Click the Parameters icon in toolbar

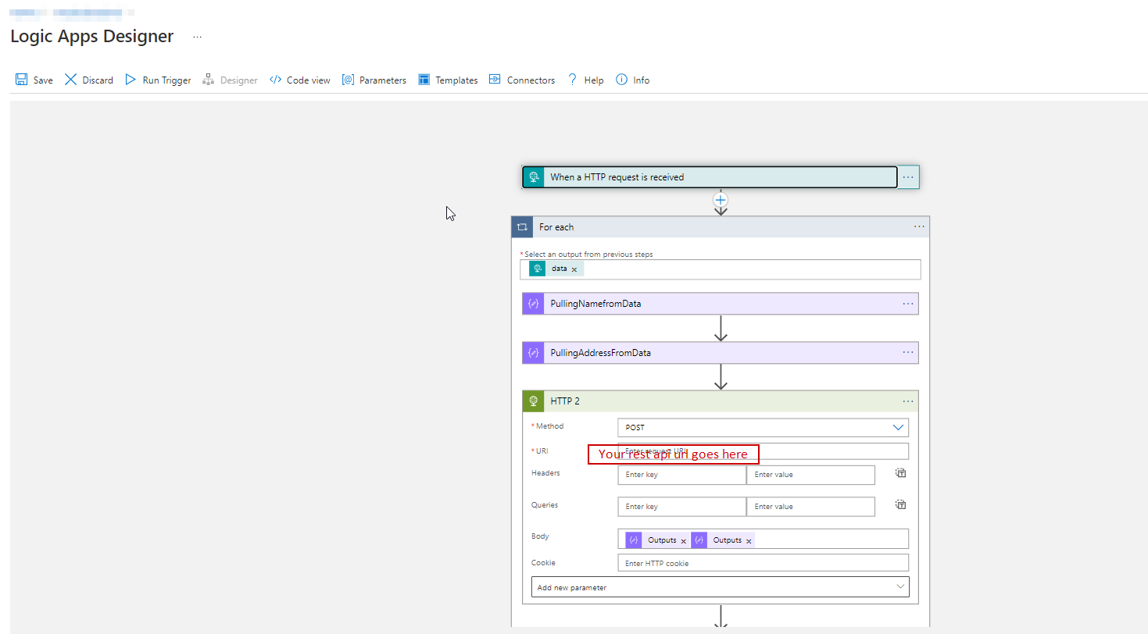(x=348, y=80)
